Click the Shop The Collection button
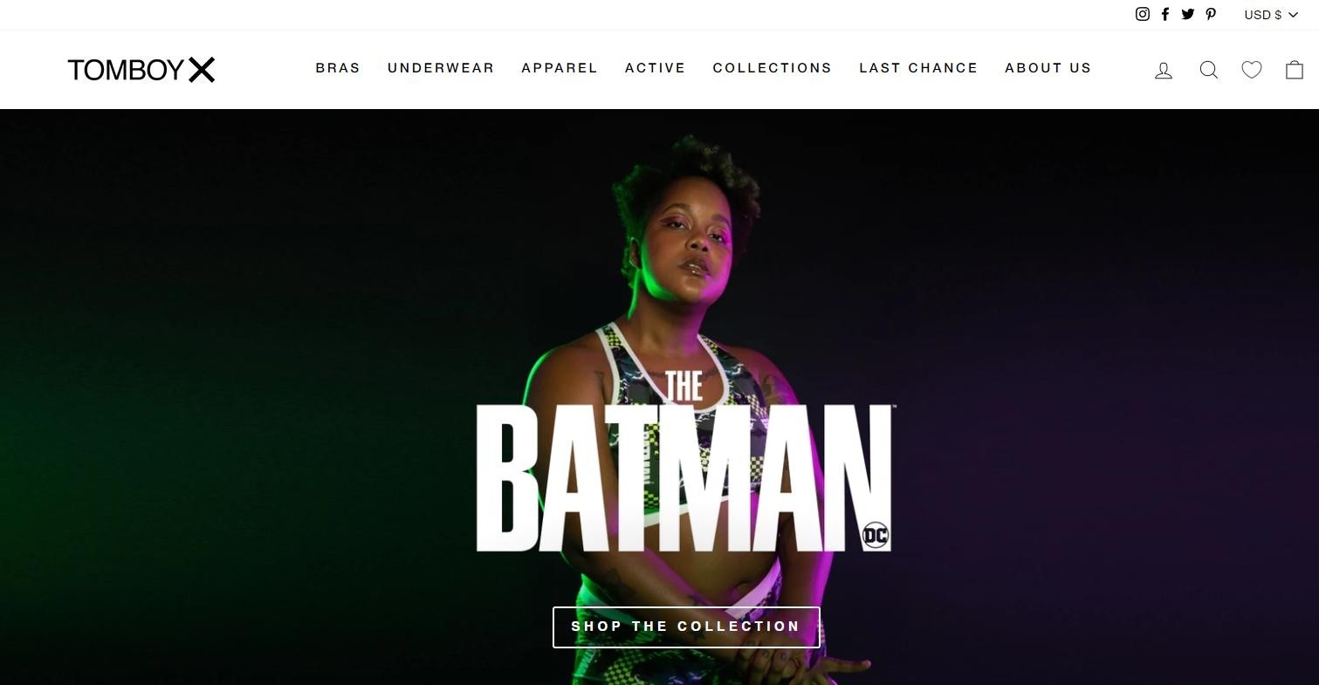Screen dimensions: 1319x685 (686, 627)
